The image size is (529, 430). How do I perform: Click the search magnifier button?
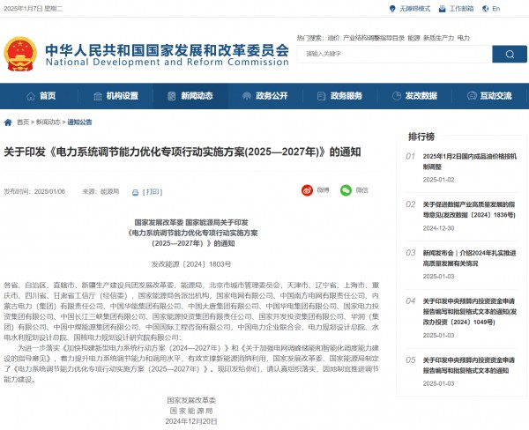click(x=510, y=54)
